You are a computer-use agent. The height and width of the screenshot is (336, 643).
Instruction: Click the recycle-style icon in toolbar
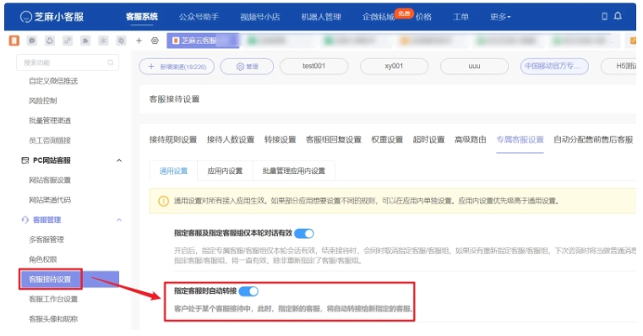pyautogui.click(x=50, y=41)
